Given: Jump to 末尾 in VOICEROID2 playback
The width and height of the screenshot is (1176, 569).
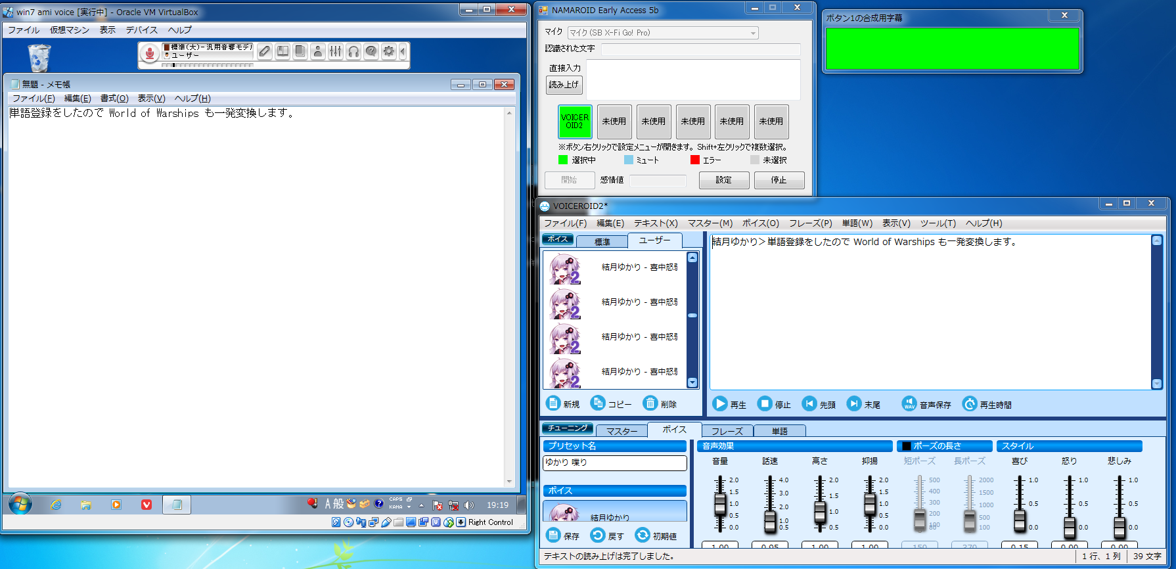Looking at the screenshot, I should pyautogui.click(x=863, y=404).
